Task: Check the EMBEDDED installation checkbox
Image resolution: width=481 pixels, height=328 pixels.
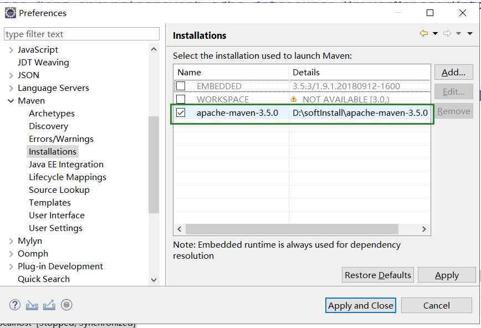Action: coord(181,86)
